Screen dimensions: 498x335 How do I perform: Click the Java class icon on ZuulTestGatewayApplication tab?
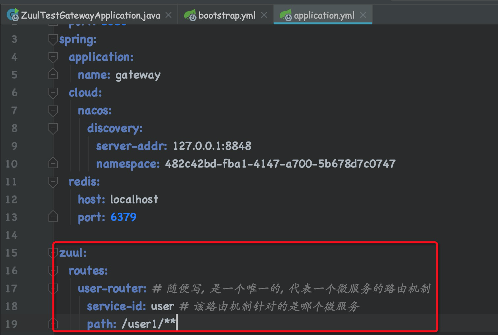[x=13, y=15]
